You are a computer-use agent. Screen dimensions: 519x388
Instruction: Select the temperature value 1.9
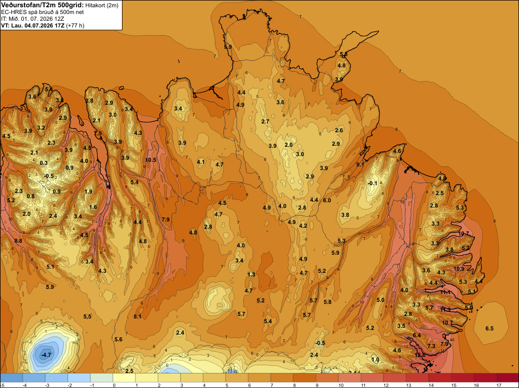(x=88, y=191)
